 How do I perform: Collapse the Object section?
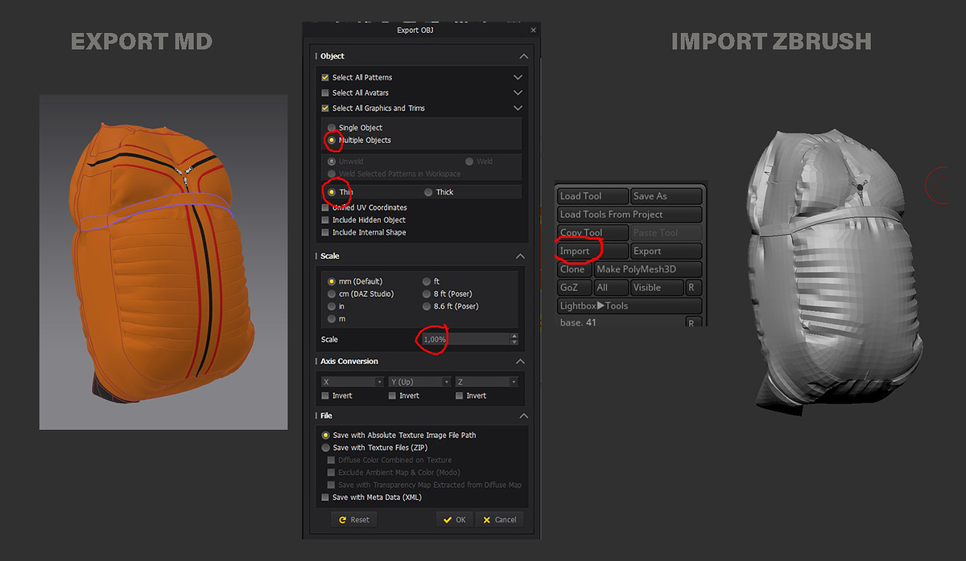click(x=524, y=56)
